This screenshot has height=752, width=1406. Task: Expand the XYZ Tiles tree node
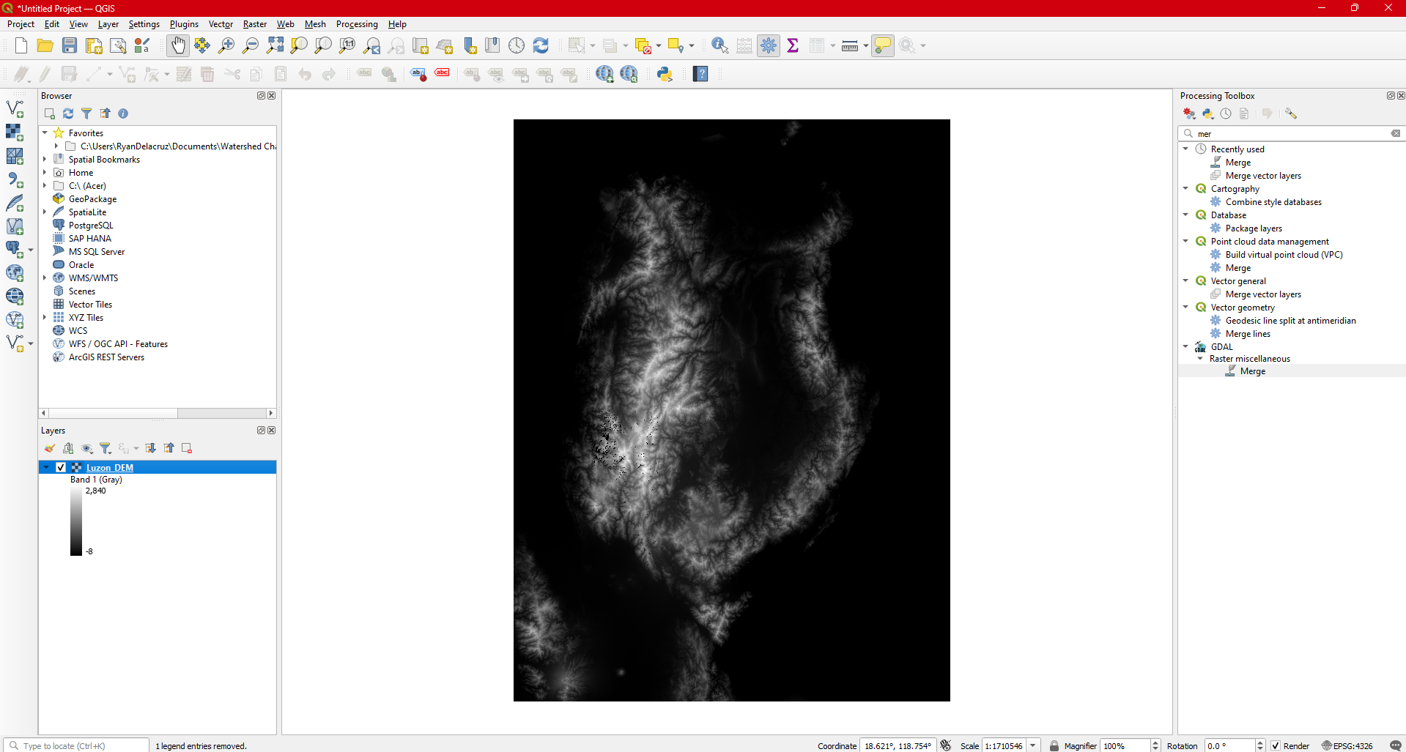pyautogui.click(x=45, y=318)
